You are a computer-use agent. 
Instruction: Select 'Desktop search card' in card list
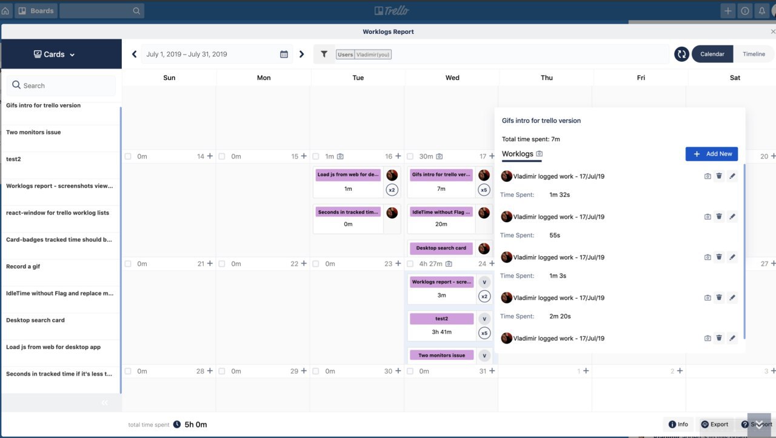click(35, 320)
